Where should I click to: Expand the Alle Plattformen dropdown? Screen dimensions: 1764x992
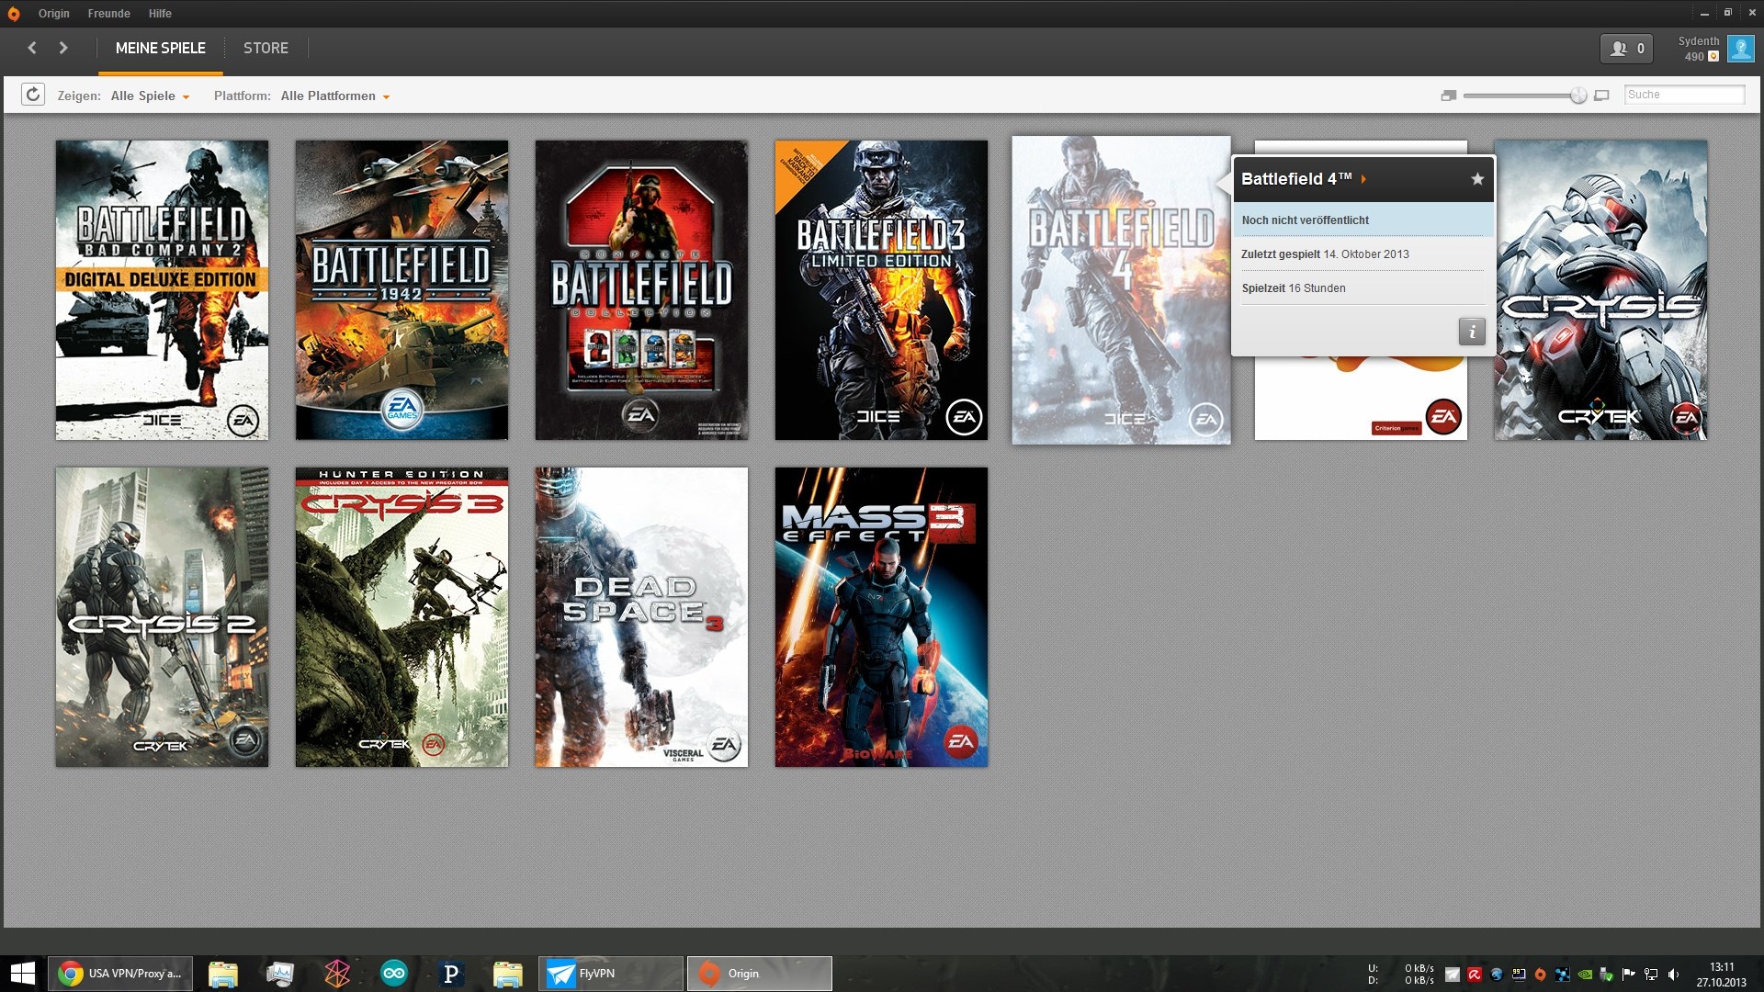[x=334, y=96]
